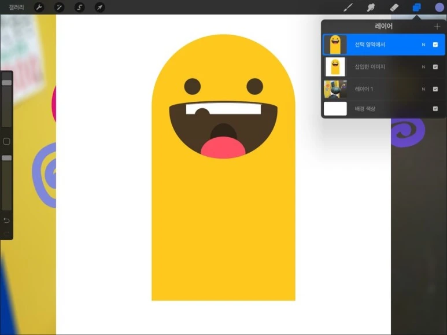Add a new layer with plus button
The image size is (447, 335).
437,26
